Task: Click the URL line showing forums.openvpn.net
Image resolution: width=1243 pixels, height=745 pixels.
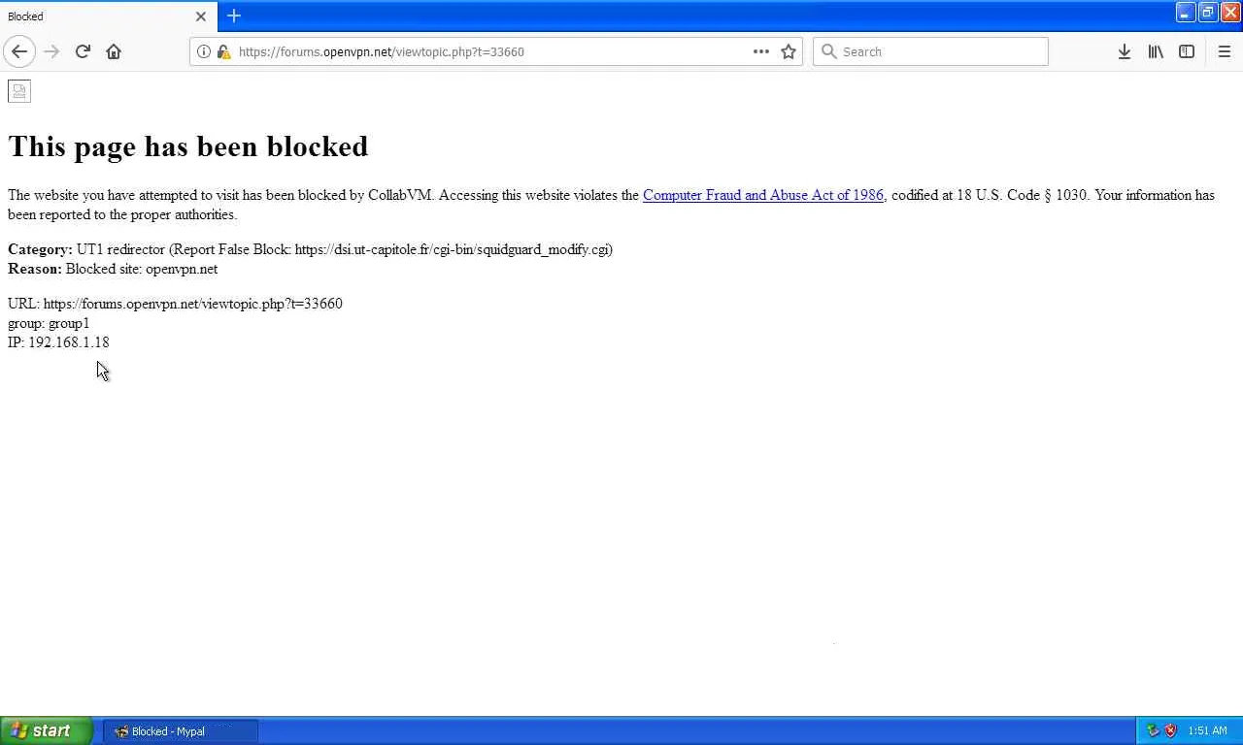Action: [x=175, y=304]
